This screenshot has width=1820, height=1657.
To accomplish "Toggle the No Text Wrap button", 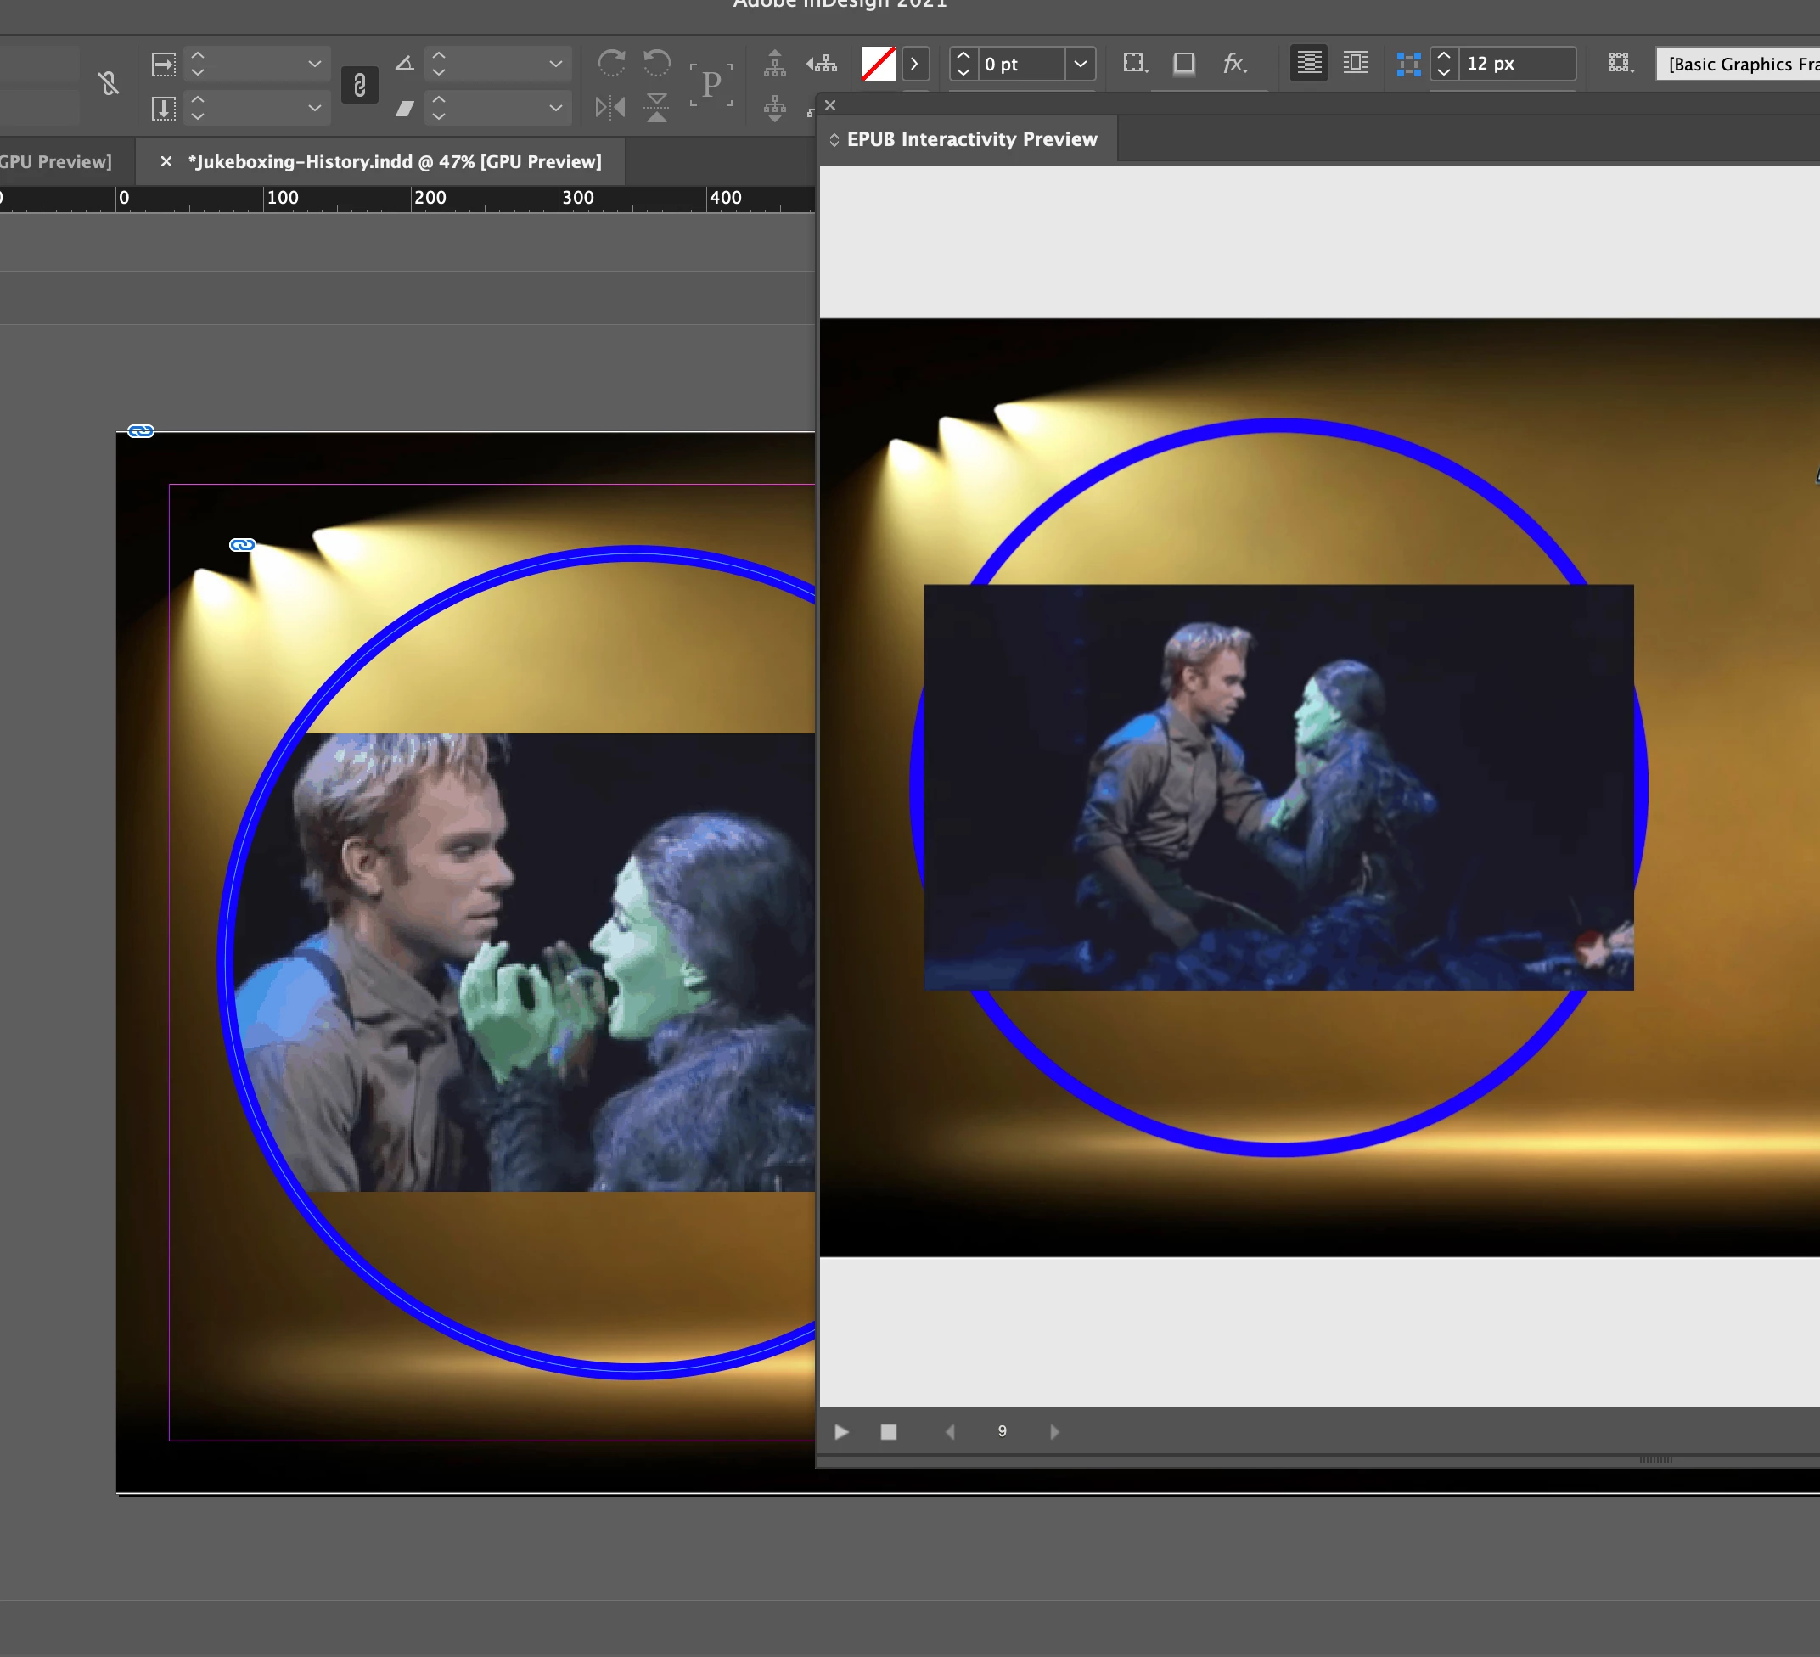I will 1308,62.
